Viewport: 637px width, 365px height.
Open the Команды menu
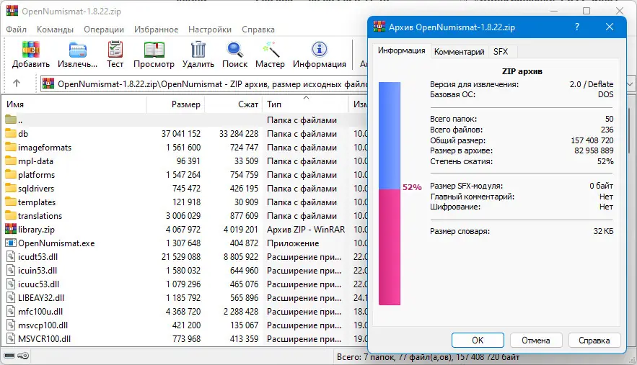tap(55, 30)
